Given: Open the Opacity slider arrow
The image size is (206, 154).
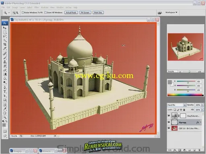Looking at the screenshot, I should 202,105.
